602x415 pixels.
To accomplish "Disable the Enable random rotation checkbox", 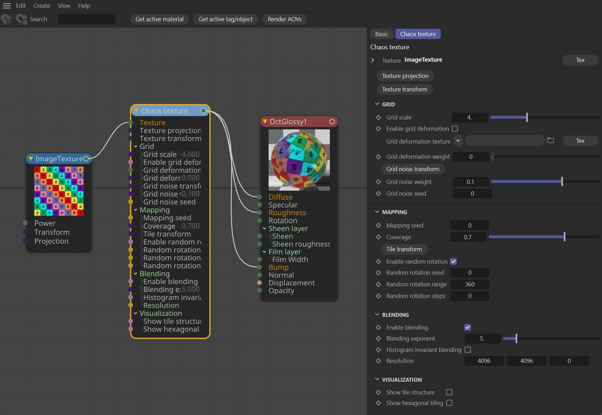I will (453, 262).
